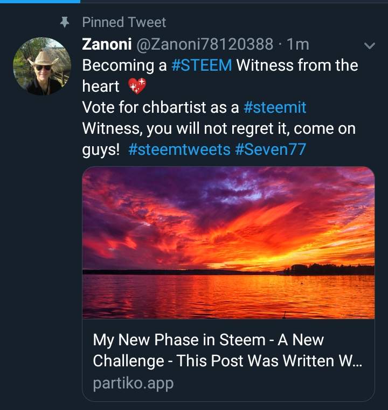View the sunset lake preview image
This screenshot has height=410, width=388.
[228, 243]
